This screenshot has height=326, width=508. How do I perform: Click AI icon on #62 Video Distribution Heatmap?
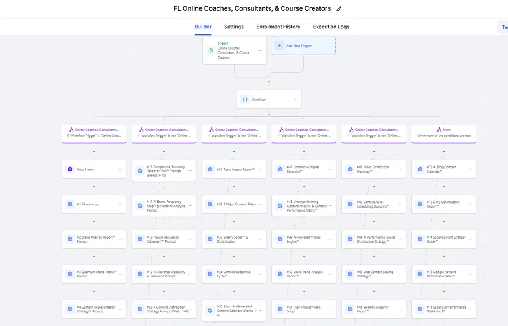[x=350, y=169]
